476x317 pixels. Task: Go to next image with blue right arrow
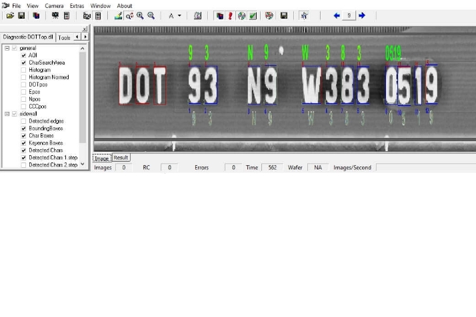tap(362, 15)
